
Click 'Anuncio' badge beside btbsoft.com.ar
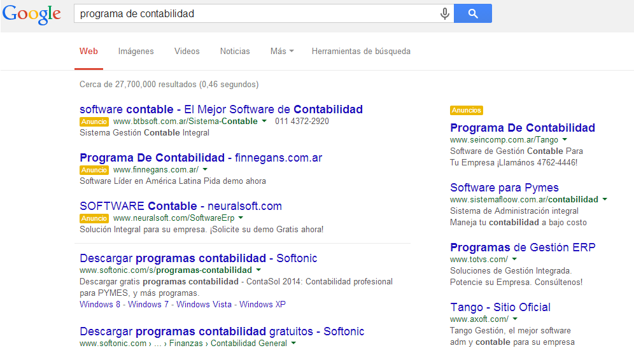[94, 122]
